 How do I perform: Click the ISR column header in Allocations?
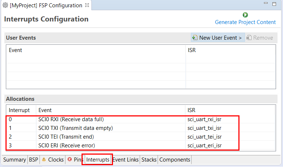(x=230, y=110)
